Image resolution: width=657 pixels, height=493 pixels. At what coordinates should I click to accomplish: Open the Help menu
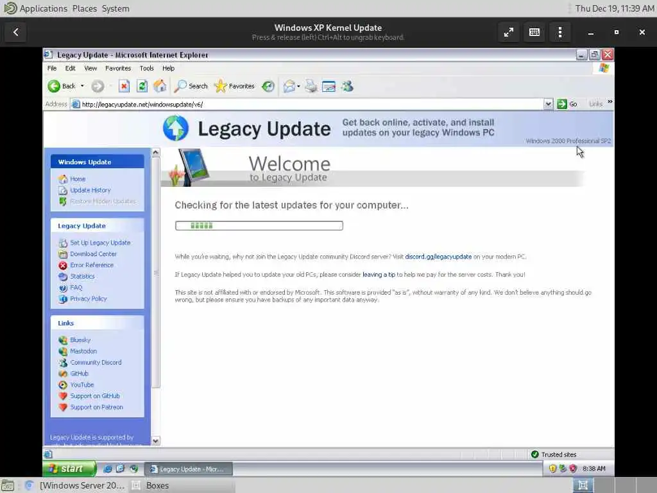169,68
